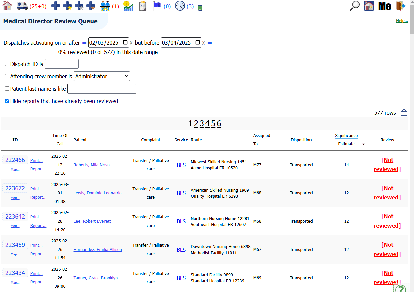Enable the Dispatch ID is checkbox
Image resolution: width=414 pixels, height=292 pixels.
point(7,64)
